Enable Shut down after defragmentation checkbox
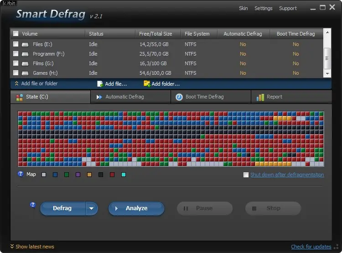 pyautogui.click(x=246, y=175)
